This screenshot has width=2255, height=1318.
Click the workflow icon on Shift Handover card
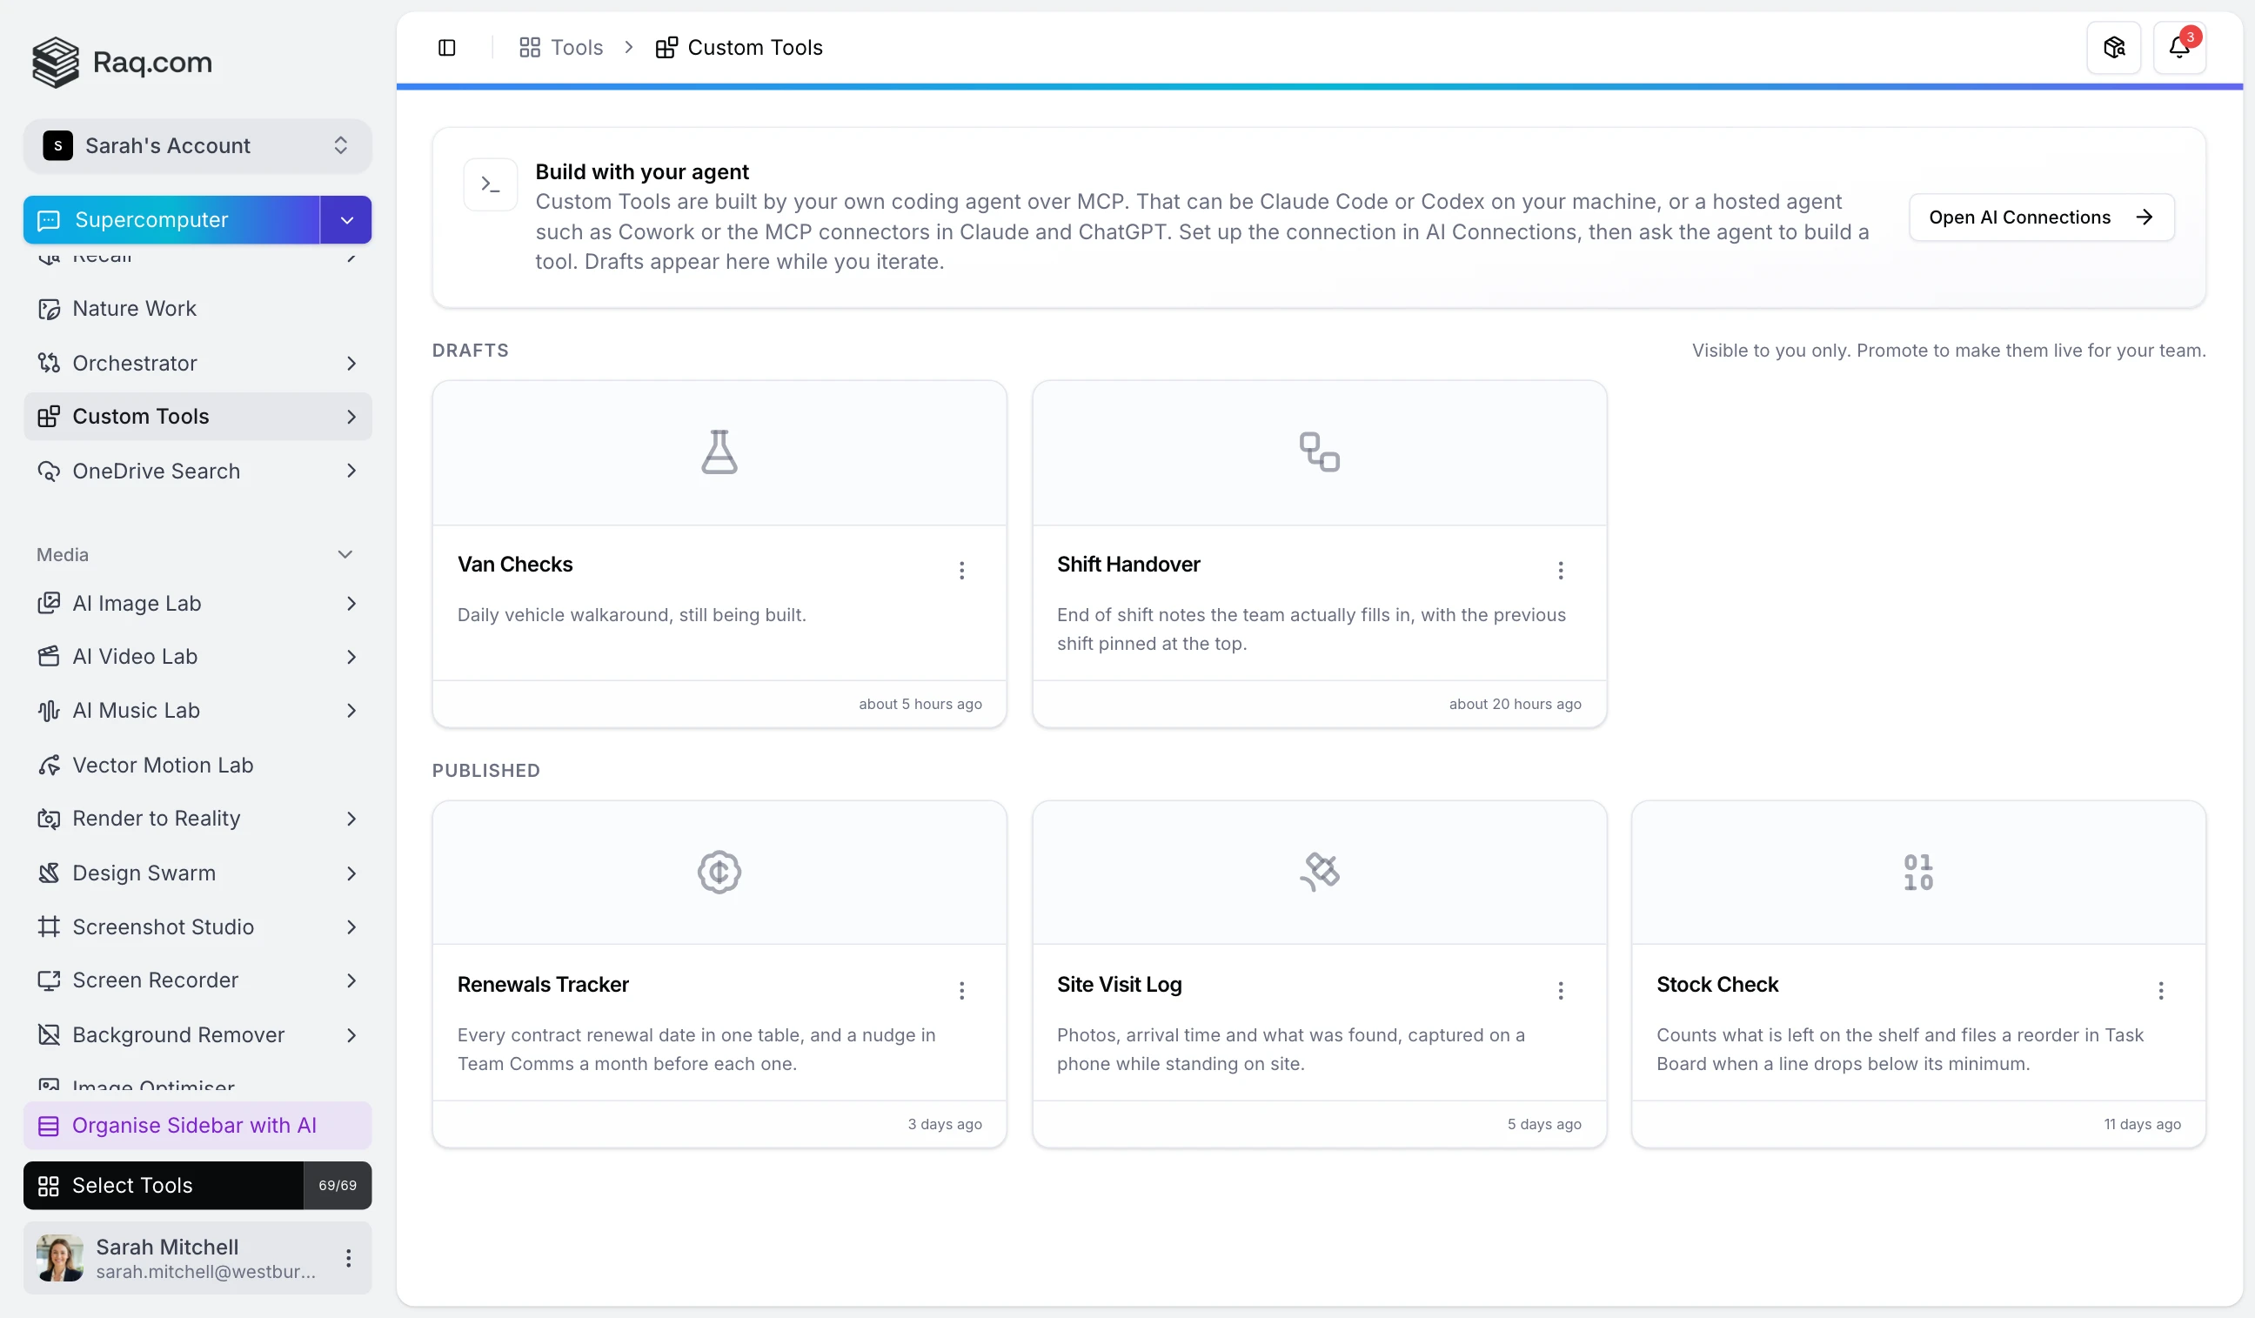click(x=1319, y=452)
